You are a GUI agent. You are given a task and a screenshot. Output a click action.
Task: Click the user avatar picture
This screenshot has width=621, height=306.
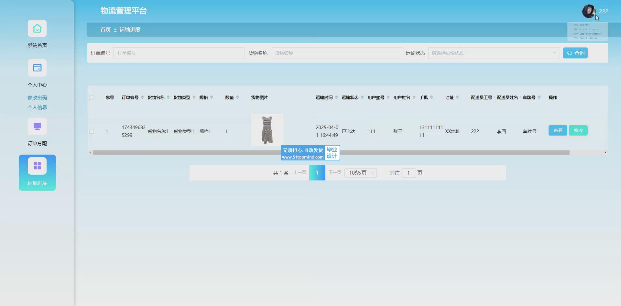pyautogui.click(x=588, y=11)
